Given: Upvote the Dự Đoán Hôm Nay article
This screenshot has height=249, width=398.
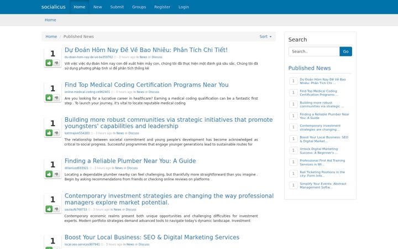Looking at the screenshot, I should [x=49, y=63].
